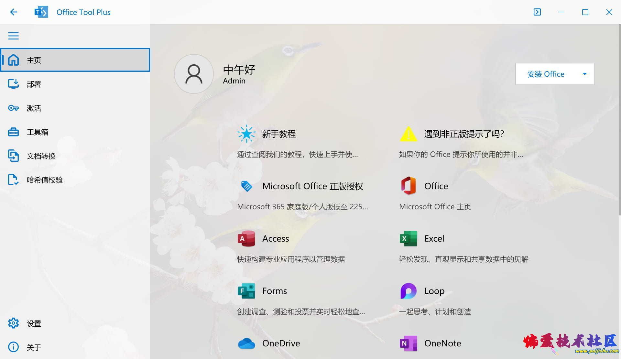Open the 工具箱 toolbox page

75,132
